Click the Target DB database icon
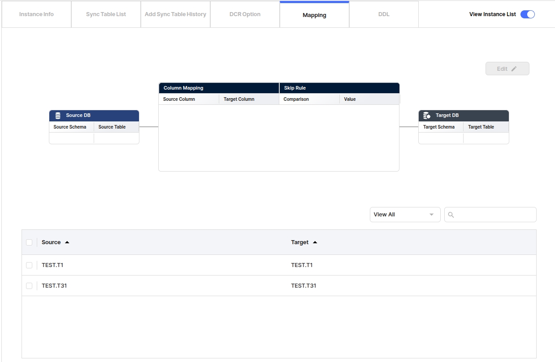This screenshot has width=555, height=362. pyautogui.click(x=427, y=116)
